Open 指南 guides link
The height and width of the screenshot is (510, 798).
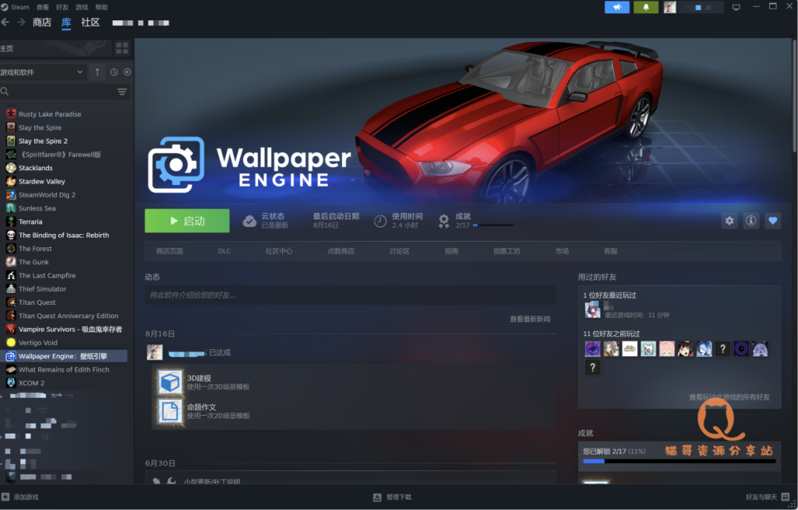pos(451,251)
